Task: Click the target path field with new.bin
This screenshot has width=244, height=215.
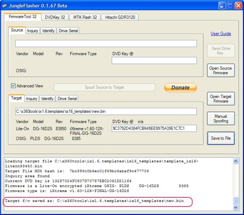Action: [x=106, y=111]
